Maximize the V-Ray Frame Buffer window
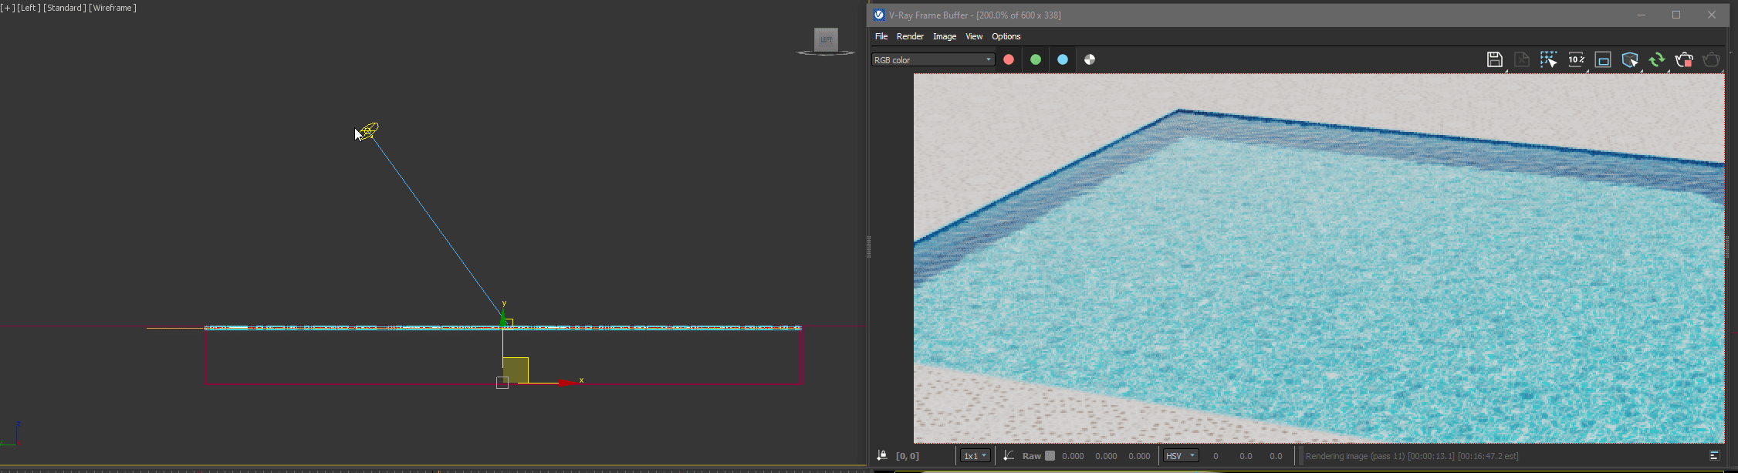The image size is (1738, 473). pyautogui.click(x=1676, y=15)
